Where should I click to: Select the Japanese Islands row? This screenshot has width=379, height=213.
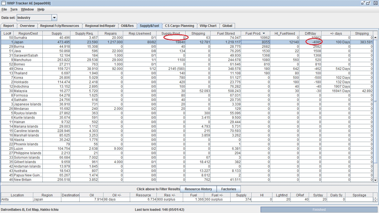[187, 104]
